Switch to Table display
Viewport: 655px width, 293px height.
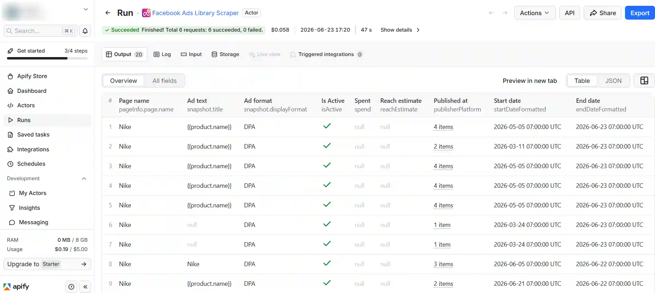(582, 80)
